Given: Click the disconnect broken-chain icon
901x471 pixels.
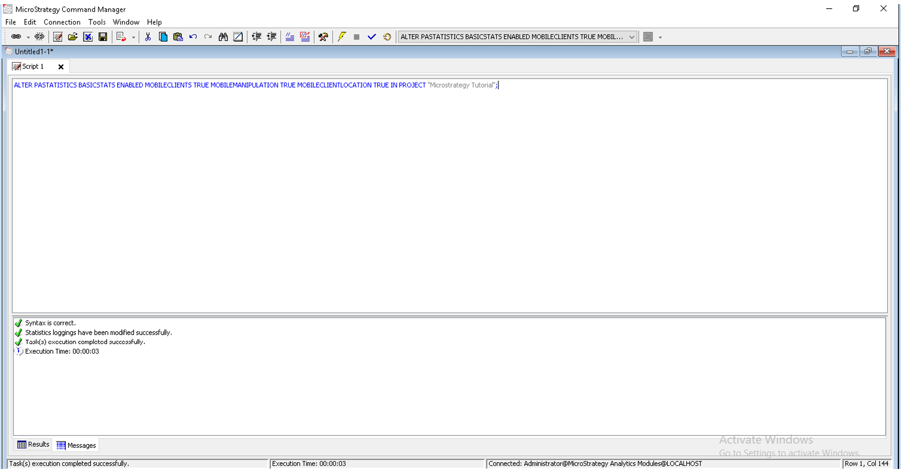Looking at the screenshot, I should 39,37.
